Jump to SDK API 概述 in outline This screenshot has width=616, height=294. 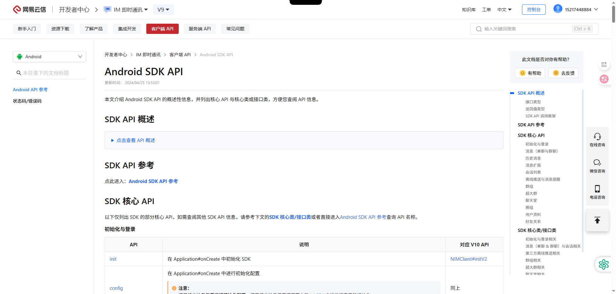click(x=531, y=93)
